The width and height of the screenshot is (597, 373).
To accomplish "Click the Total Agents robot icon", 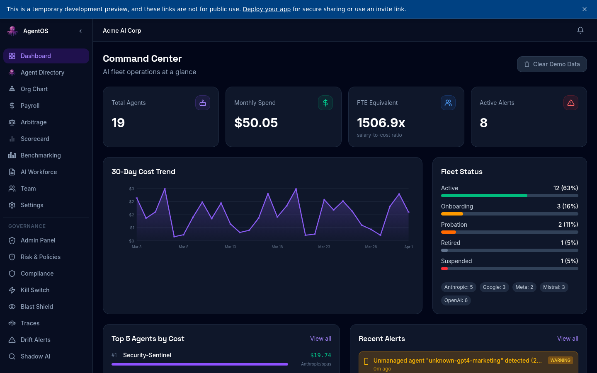I will coord(203,103).
